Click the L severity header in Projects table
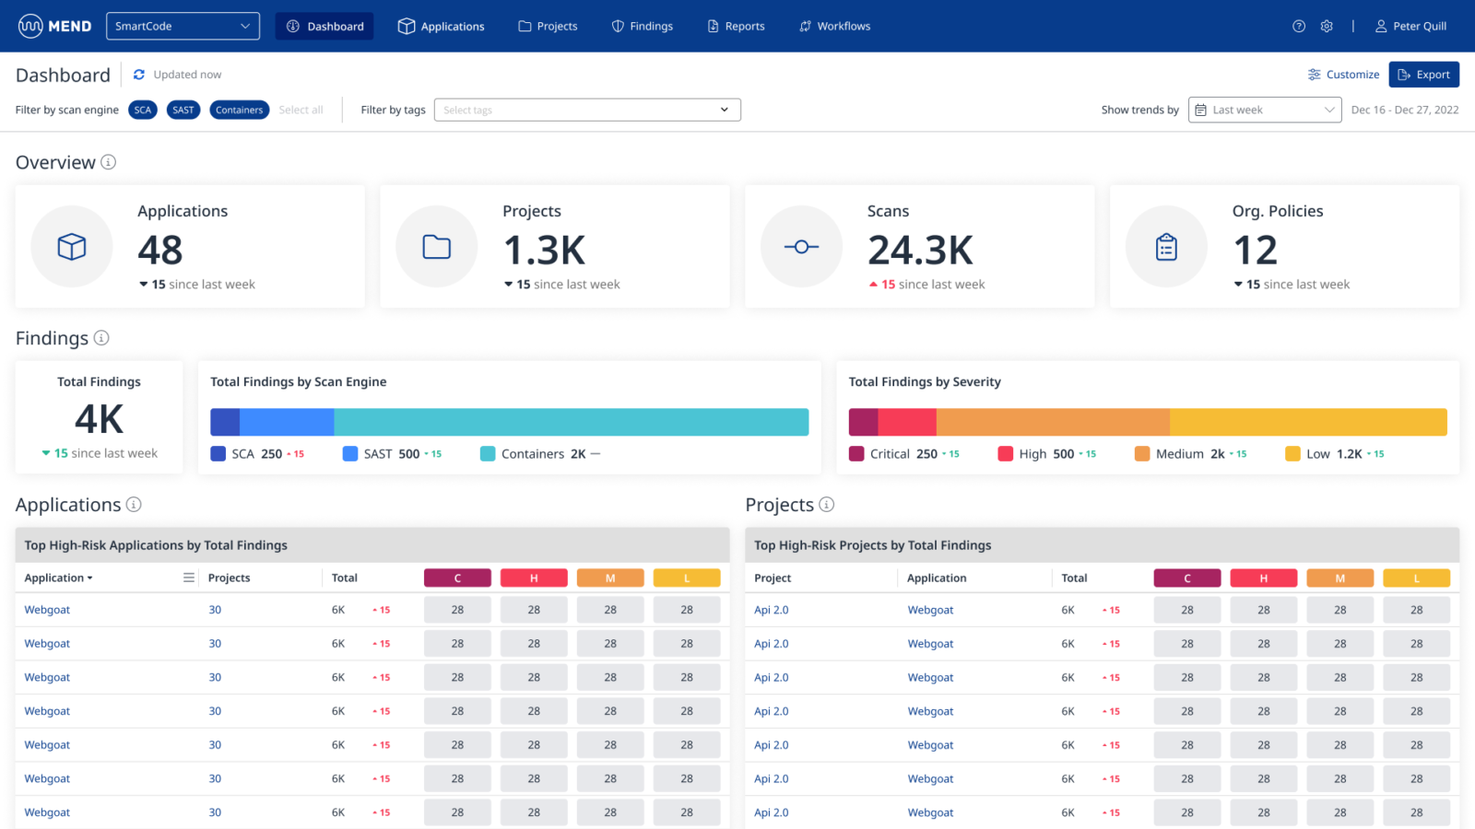The height and width of the screenshot is (829, 1475). click(x=1417, y=578)
